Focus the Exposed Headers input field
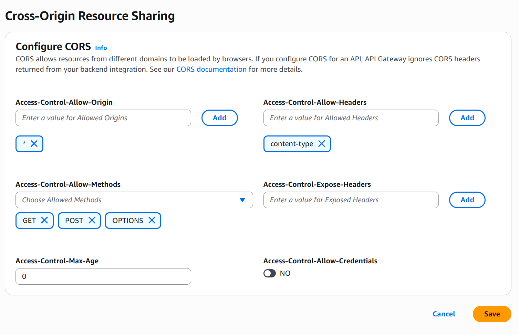 pos(351,200)
